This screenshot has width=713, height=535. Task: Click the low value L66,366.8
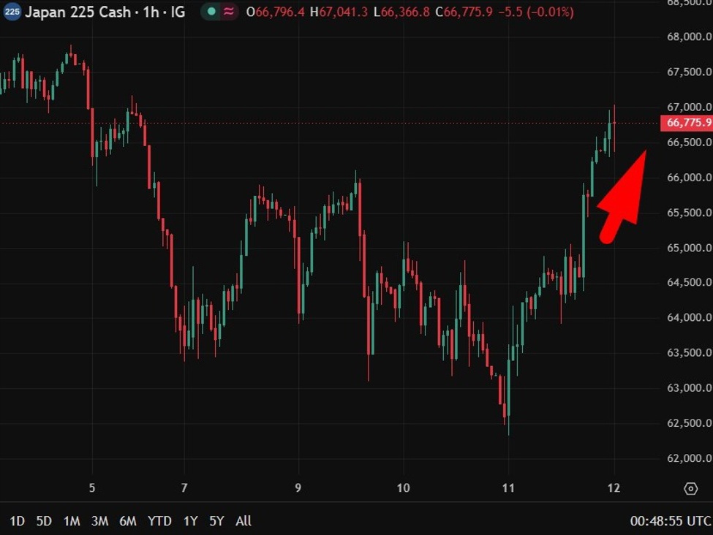[401, 12]
